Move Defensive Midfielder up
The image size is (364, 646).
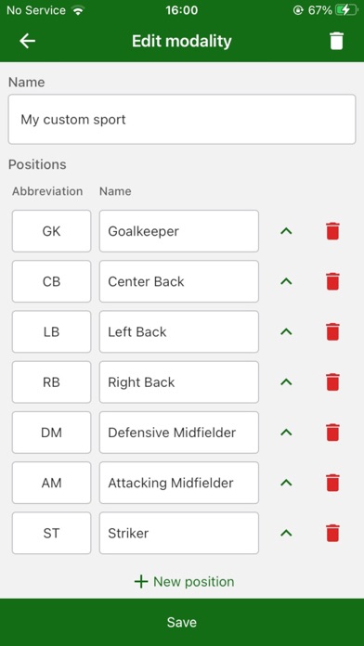tap(286, 433)
